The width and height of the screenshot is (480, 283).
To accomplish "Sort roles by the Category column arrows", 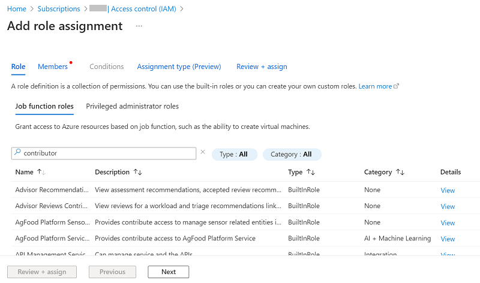I will coord(400,172).
